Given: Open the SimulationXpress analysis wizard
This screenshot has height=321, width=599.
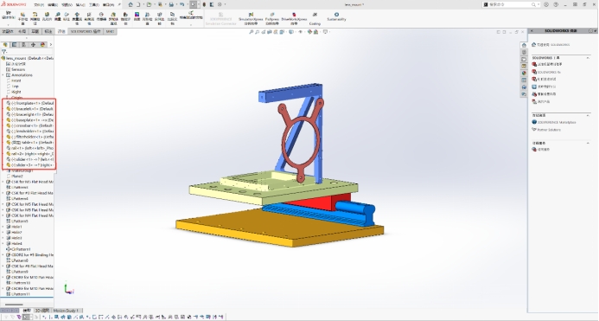Looking at the screenshot, I should [x=251, y=18].
